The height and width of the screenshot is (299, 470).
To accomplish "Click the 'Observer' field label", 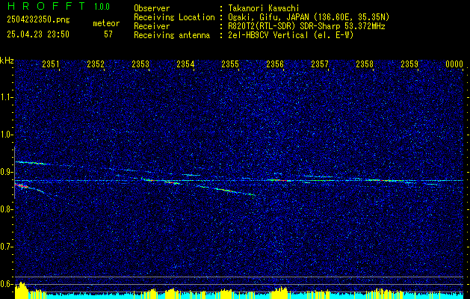I will tap(152, 8).
